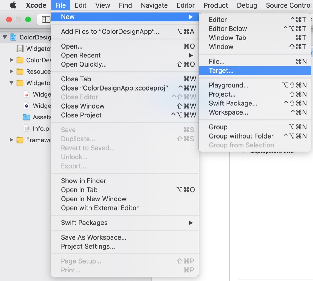This screenshot has height=281, width=313.
Task: Collapse the Widgeto group folder
Action: (x=11, y=83)
